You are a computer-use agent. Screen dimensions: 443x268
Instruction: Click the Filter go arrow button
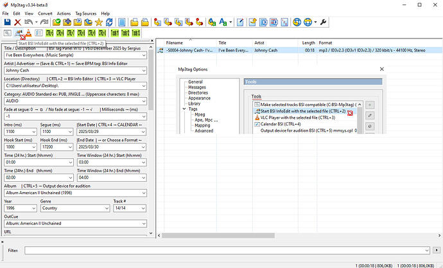click(x=437, y=250)
